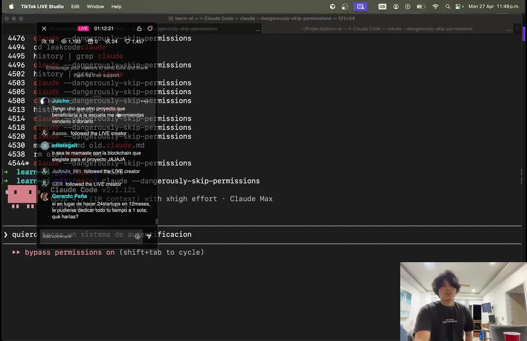
Task: Click the Claude Max plan text in terminal
Action: coord(251,199)
